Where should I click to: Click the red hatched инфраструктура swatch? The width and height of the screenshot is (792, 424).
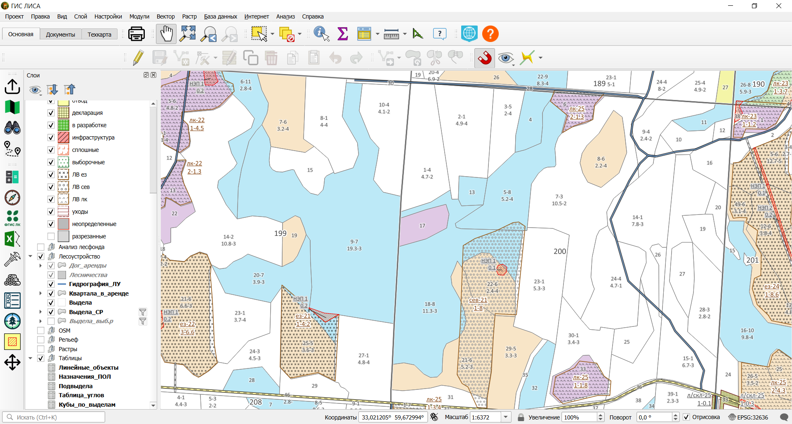click(63, 137)
